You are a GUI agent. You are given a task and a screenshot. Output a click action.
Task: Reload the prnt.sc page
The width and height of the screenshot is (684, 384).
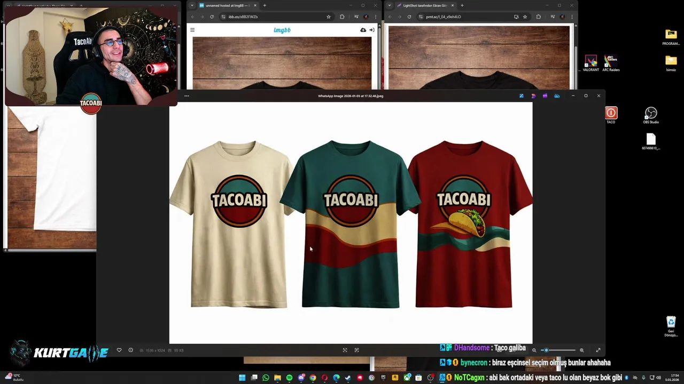(409, 17)
